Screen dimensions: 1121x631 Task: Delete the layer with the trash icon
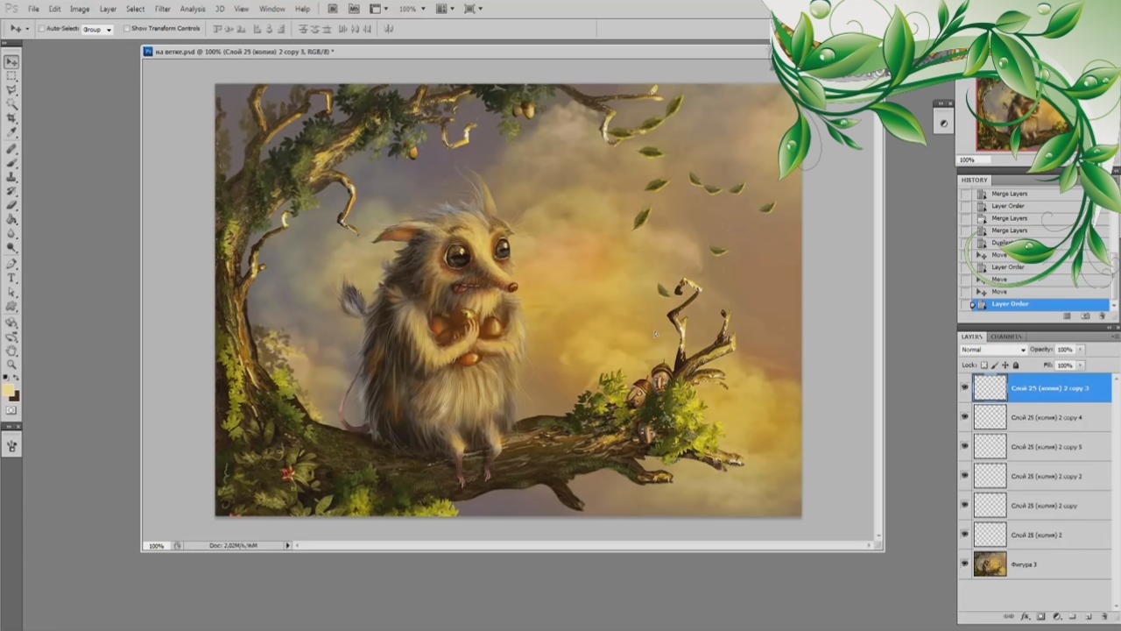click(x=1104, y=617)
